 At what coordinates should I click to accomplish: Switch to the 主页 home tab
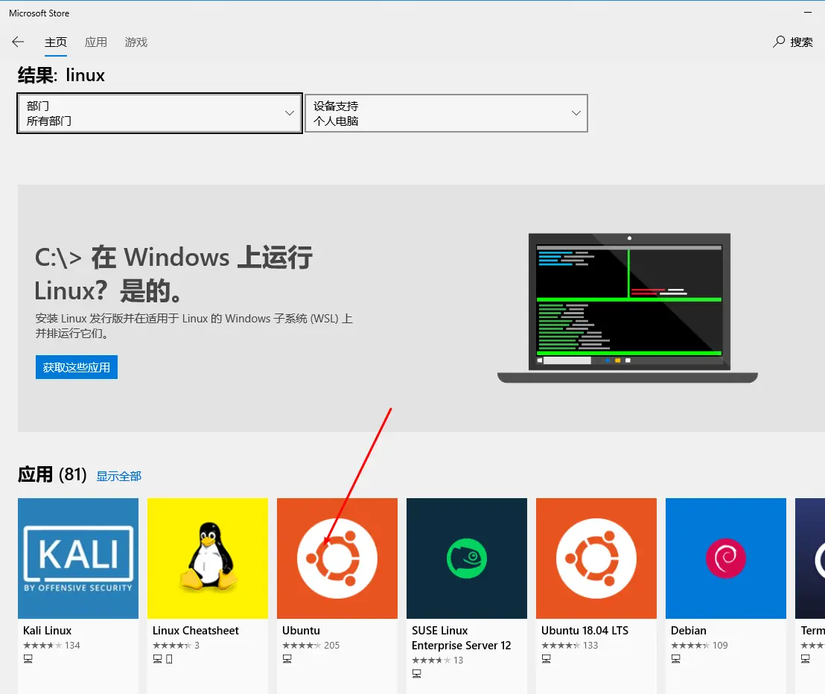56,42
